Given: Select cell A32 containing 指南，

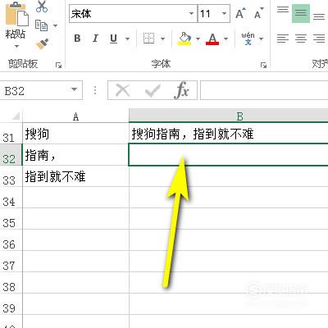Looking at the screenshot, I should (x=75, y=155).
